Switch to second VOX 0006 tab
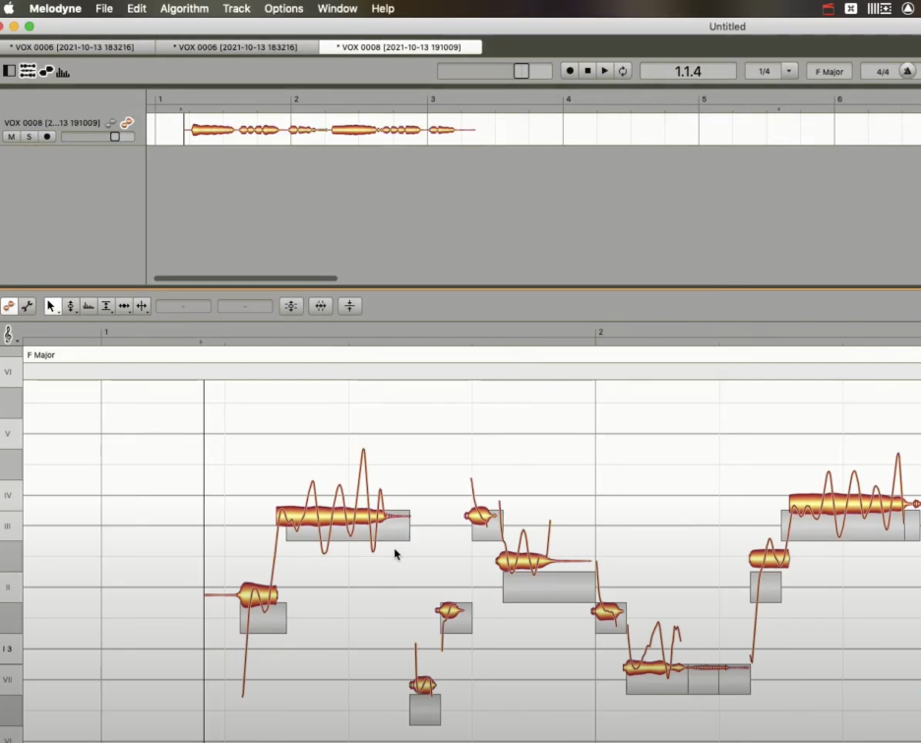This screenshot has height=743, width=921. pos(235,47)
